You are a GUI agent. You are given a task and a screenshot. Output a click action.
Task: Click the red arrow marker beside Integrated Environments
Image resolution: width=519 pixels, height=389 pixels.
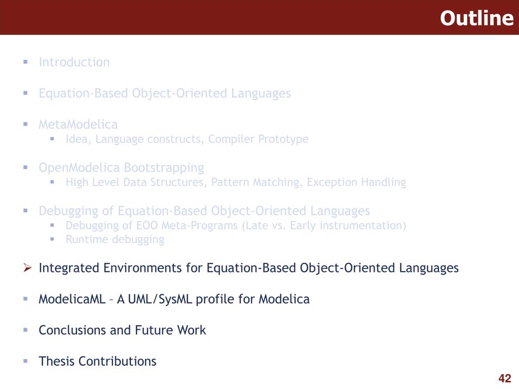[x=27, y=267]
